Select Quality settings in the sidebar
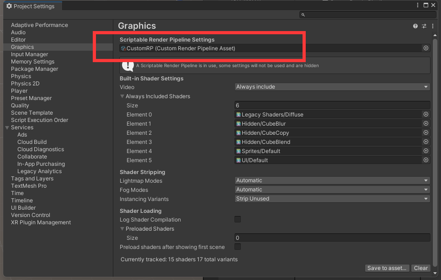 (20, 106)
